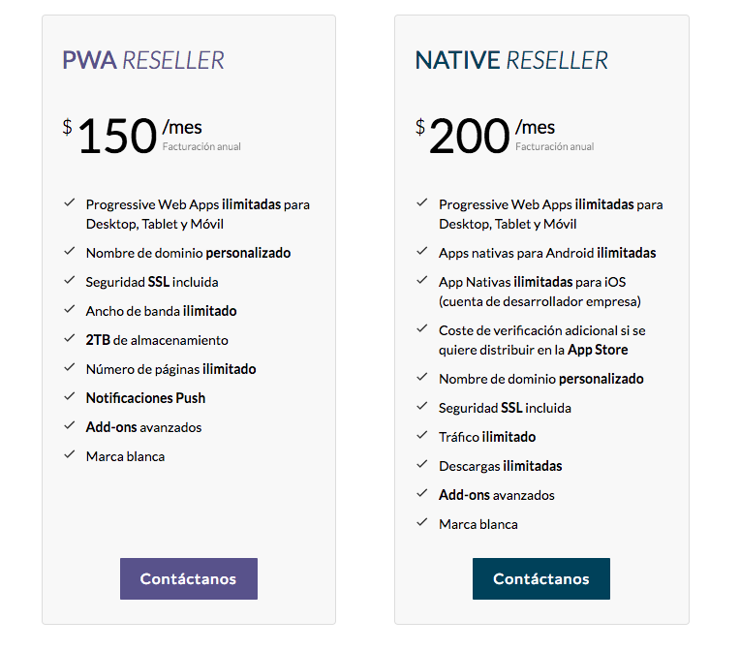
Task: Click the $200 /mes price
Action: 471,136
